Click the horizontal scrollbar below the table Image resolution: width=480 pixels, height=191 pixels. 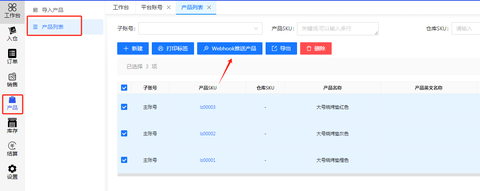(298, 174)
